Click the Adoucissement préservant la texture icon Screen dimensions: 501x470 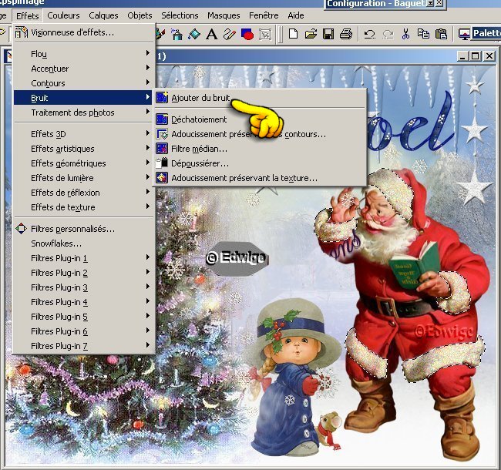(162, 177)
